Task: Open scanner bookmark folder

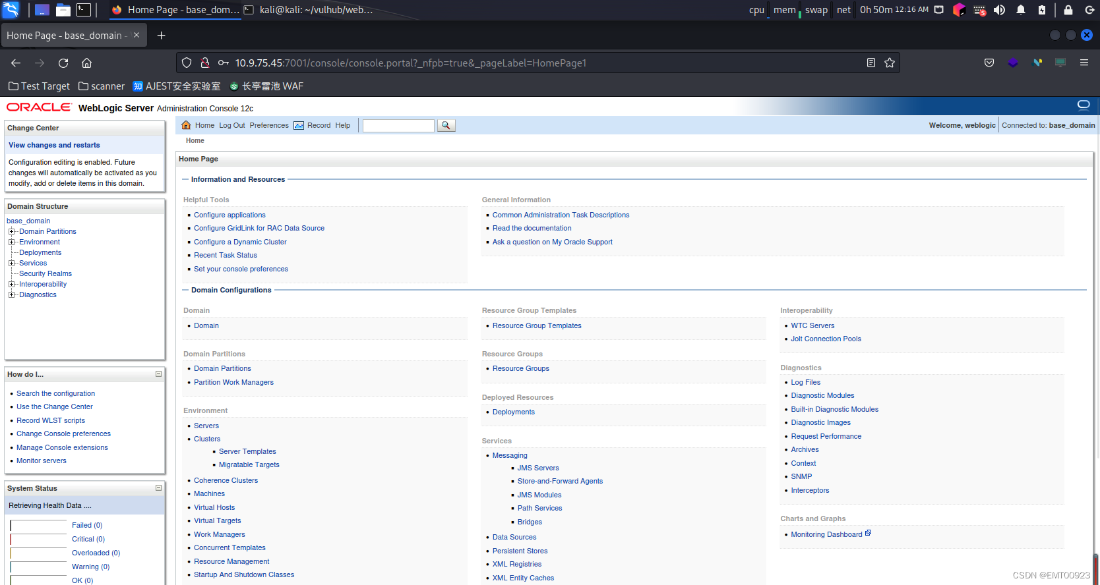Action: [x=102, y=86]
